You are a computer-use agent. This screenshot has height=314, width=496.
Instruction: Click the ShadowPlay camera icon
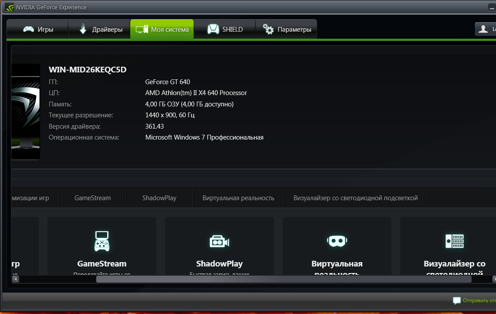click(219, 242)
